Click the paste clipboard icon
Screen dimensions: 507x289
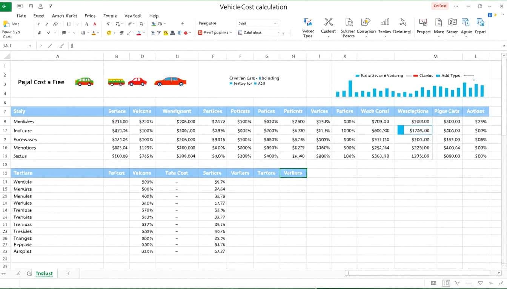[6, 24]
